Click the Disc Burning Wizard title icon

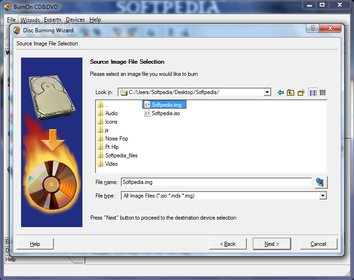point(17,30)
